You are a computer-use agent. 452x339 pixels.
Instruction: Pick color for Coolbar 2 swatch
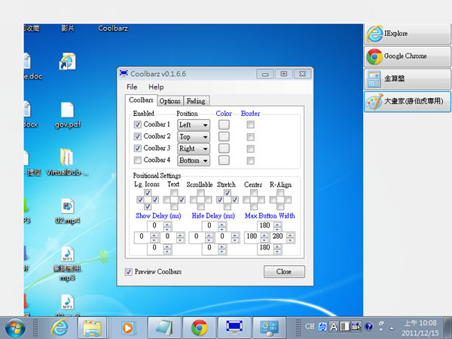pyautogui.click(x=224, y=136)
